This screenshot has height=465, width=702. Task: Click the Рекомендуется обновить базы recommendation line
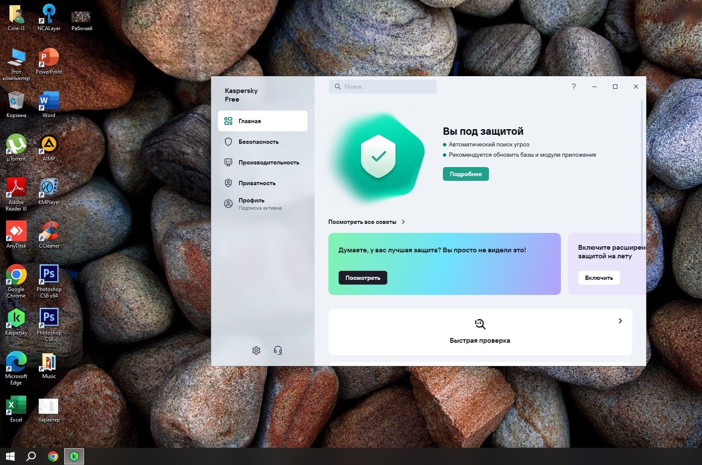(x=522, y=155)
